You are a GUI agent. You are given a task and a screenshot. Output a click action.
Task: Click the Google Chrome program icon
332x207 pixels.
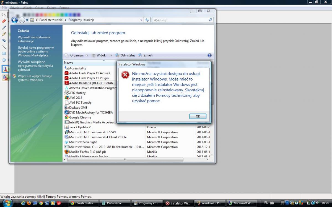coord(66,117)
